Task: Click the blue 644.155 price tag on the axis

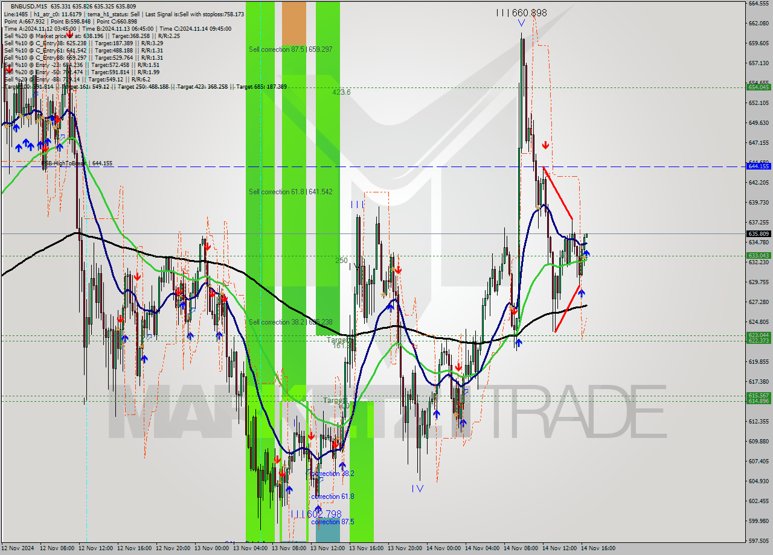Action: 759,166
